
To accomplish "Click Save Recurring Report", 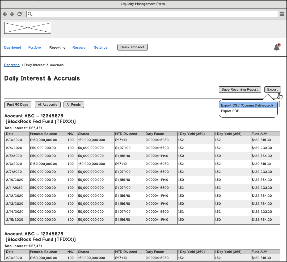I will [x=240, y=90].
